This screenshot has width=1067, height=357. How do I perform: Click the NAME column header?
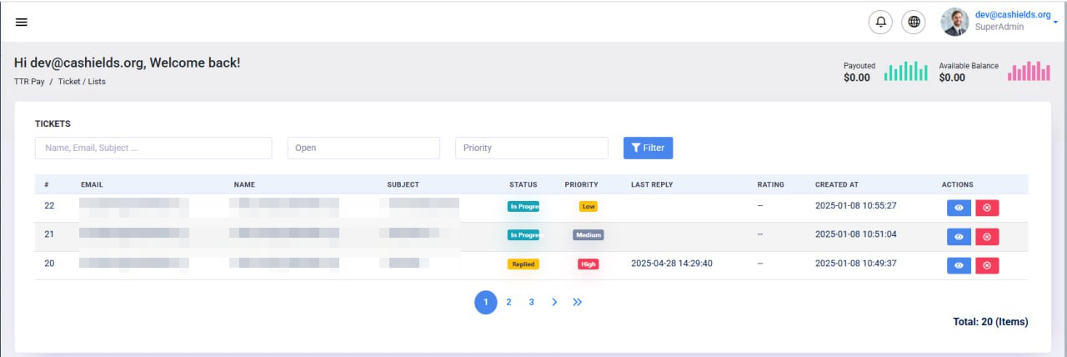[244, 184]
